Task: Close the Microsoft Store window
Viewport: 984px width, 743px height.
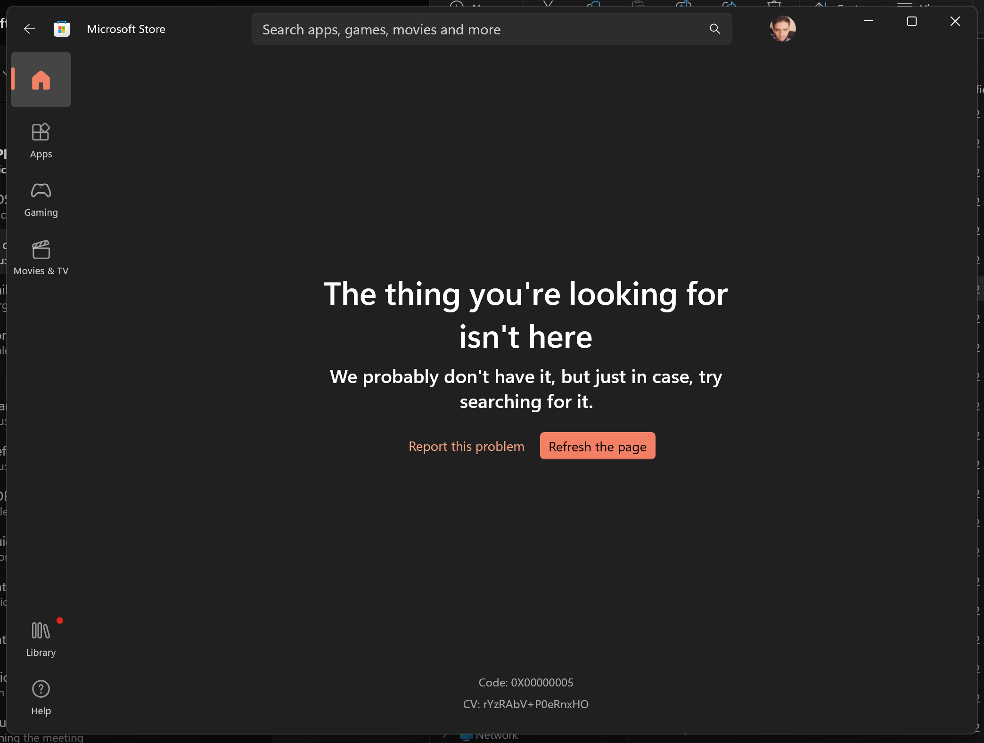Action: click(955, 21)
